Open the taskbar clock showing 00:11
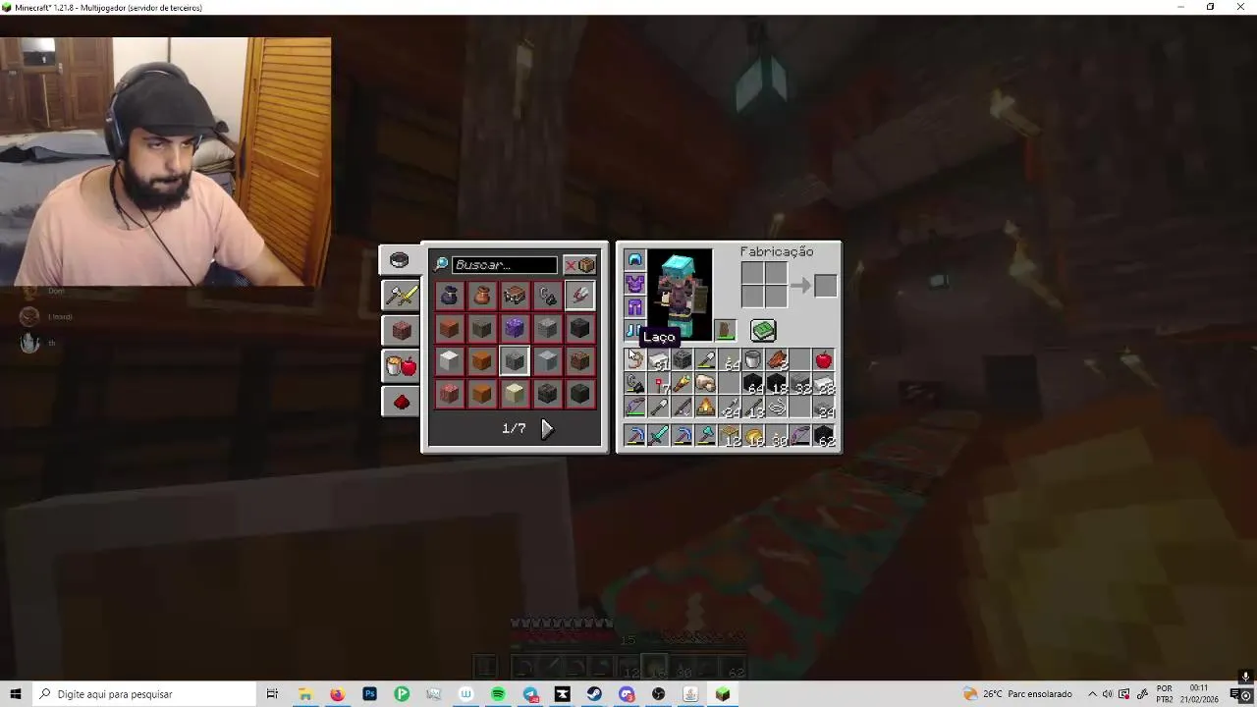Image resolution: width=1257 pixels, height=707 pixels. (x=1198, y=694)
